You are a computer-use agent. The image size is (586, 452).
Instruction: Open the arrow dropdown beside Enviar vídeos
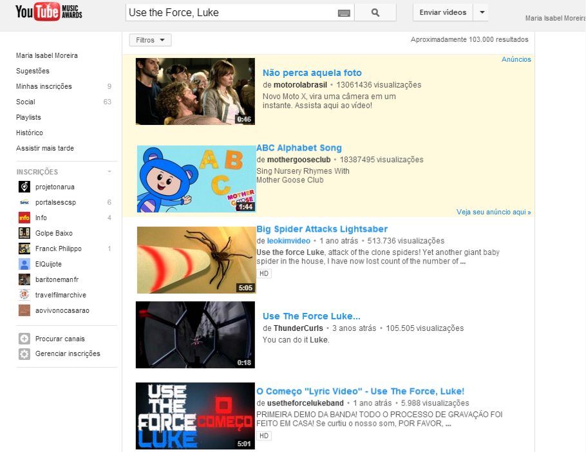(482, 12)
